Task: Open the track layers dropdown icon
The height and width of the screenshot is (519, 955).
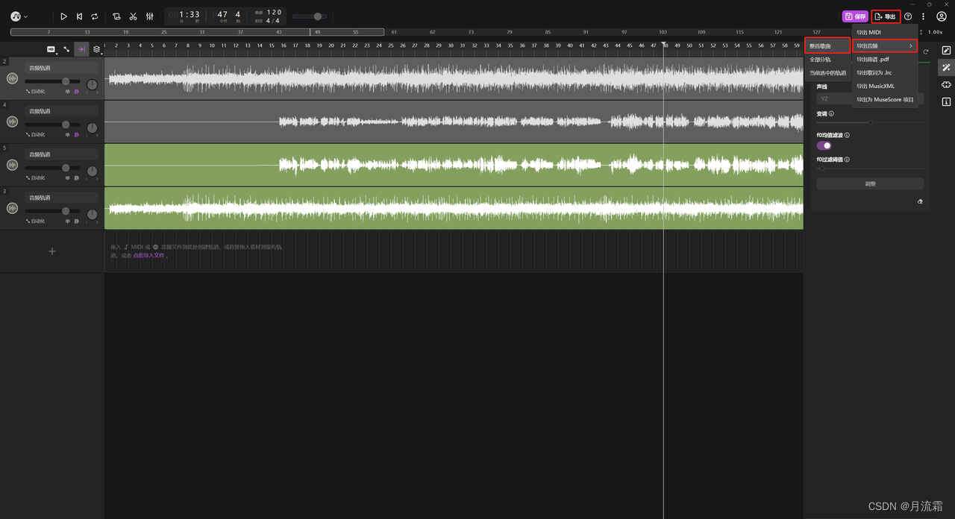Action: pos(96,49)
